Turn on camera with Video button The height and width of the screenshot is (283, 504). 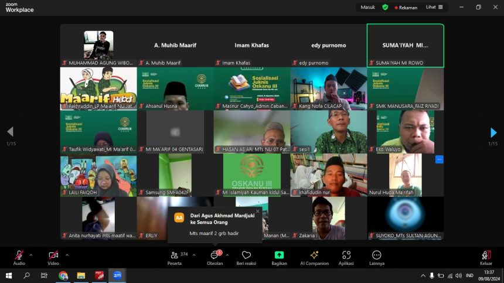point(53,256)
